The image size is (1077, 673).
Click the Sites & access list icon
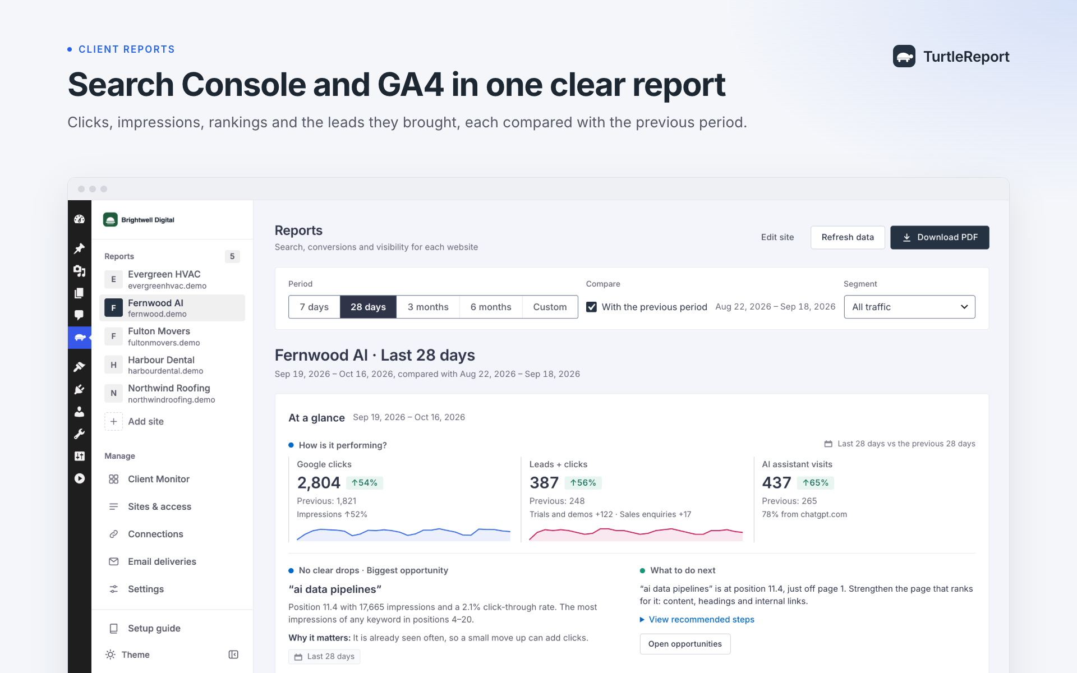point(113,506)
